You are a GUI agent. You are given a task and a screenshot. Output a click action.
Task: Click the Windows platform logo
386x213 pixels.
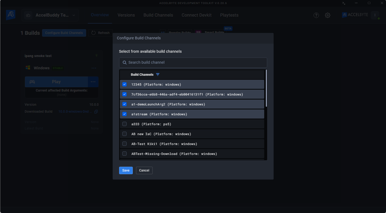pos(28,68)
